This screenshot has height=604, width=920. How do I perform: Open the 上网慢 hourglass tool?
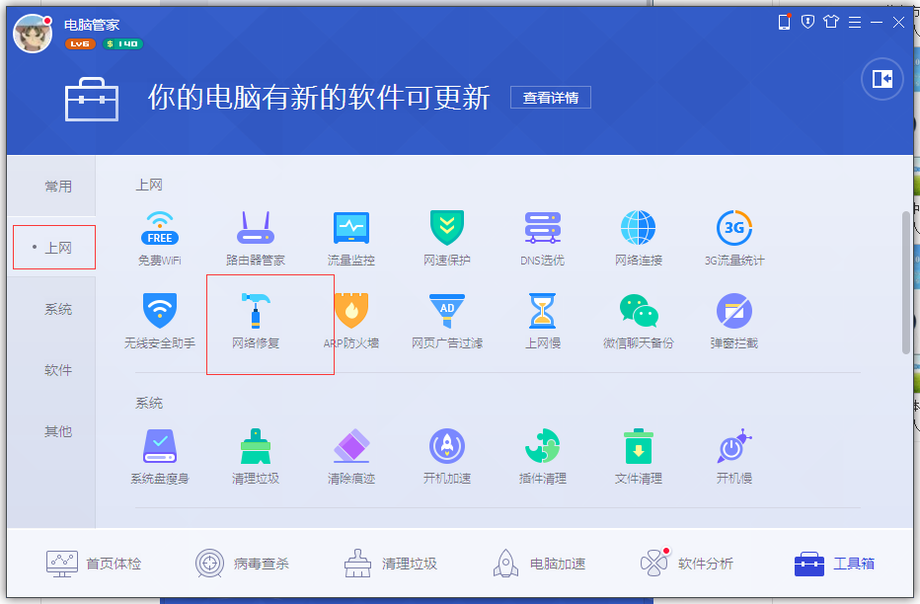tap(543, 322)
